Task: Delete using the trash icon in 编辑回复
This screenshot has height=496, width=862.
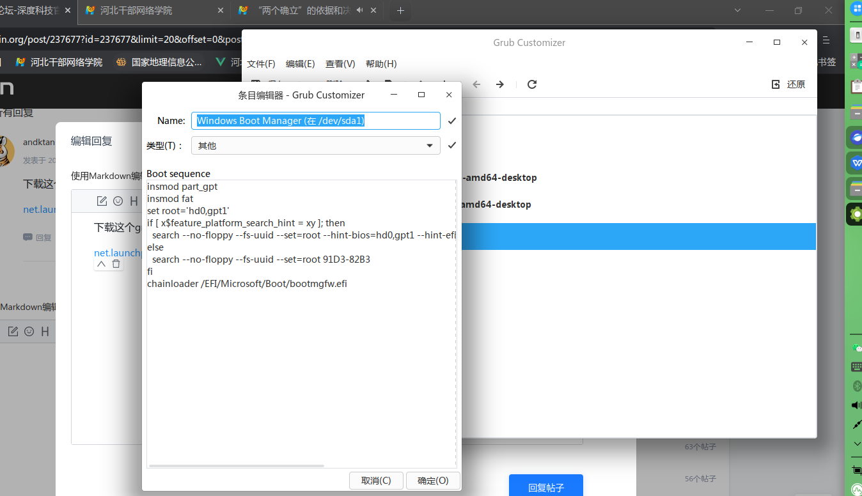Action: (x=116, y=263)
